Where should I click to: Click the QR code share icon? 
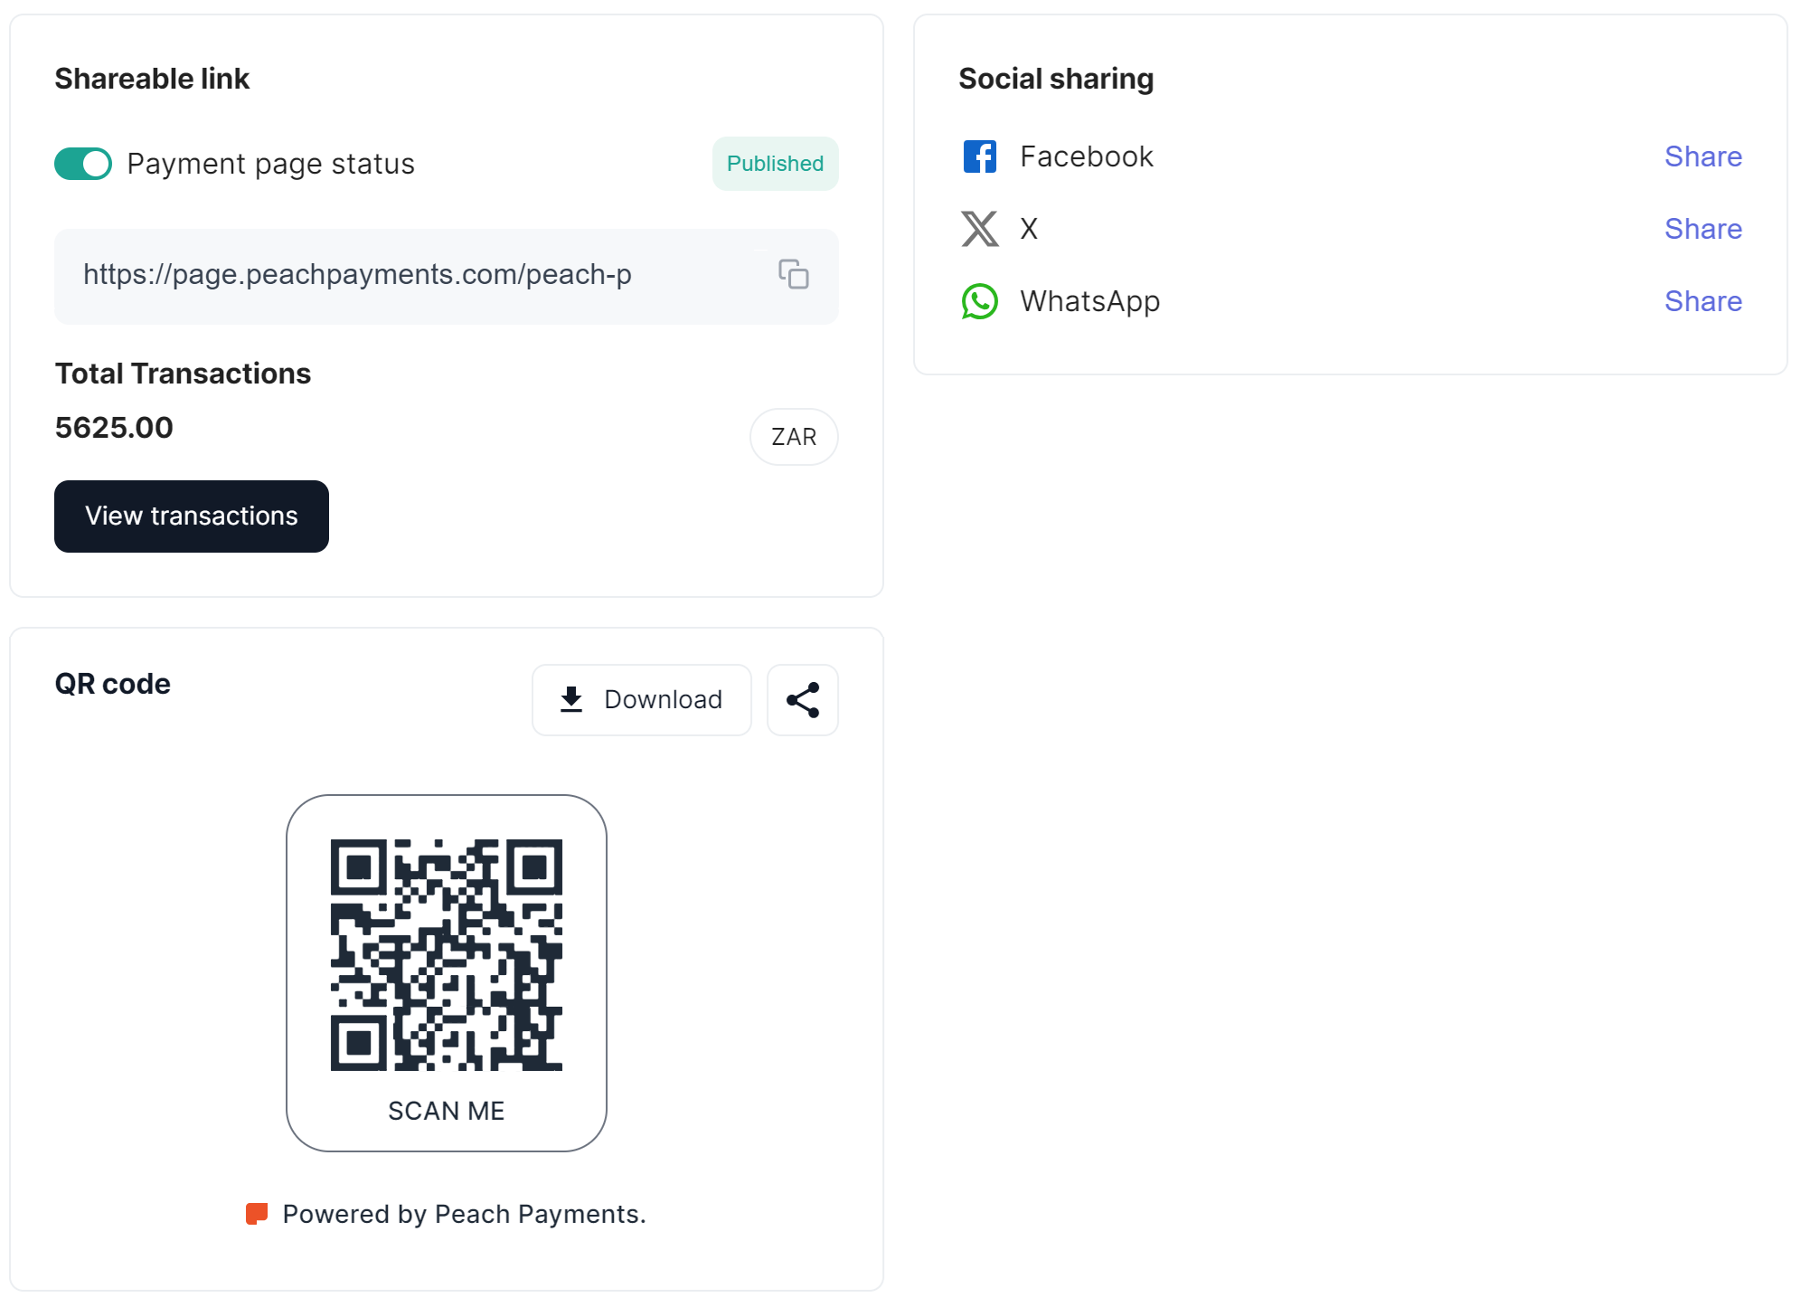coord(803,699)
